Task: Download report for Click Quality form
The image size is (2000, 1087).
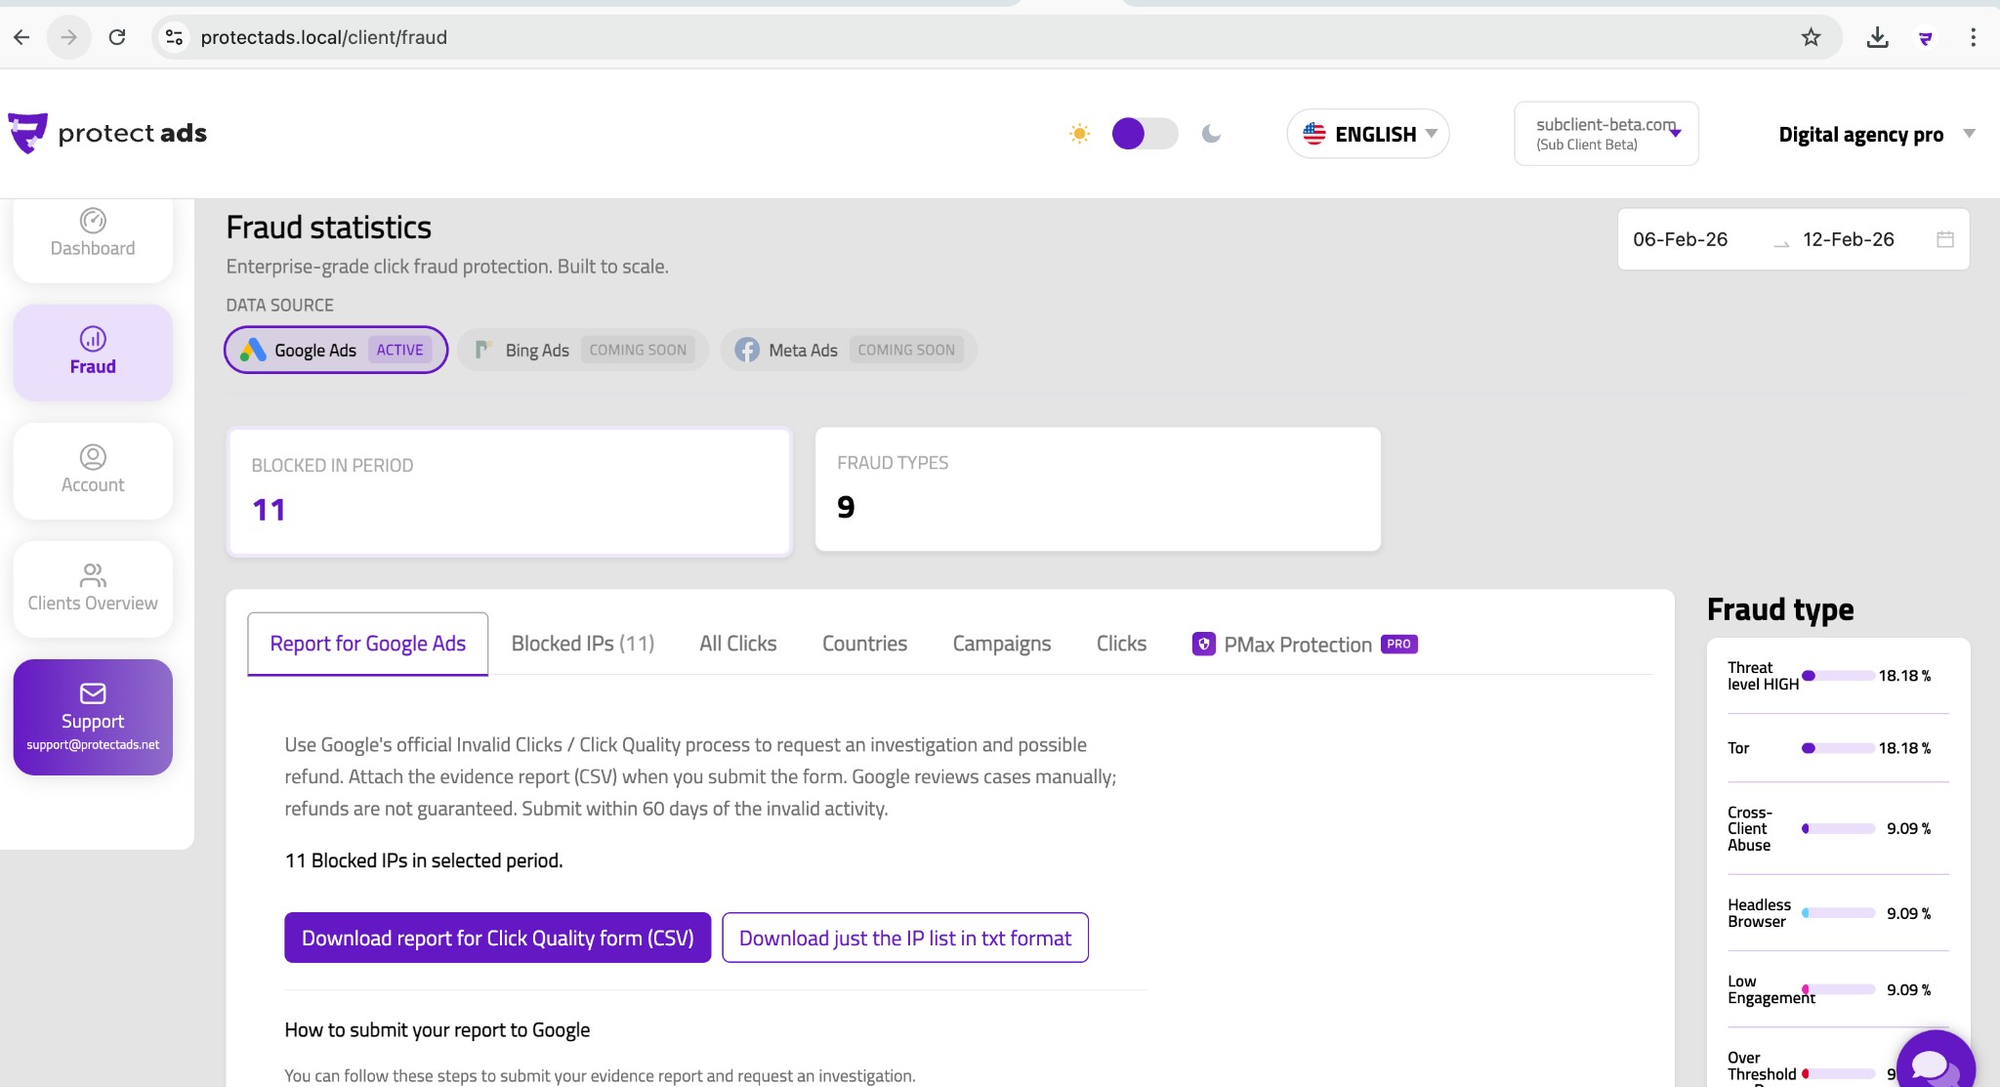Action: click(x=497, y=937)
